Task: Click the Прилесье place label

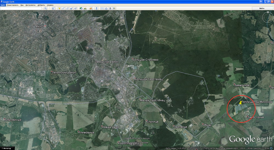Action: pyautogui.click(x=180, y=127)
